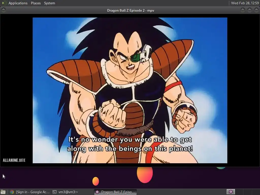Click the mpv window title 'Dragon Ball Z Episode 2 - mpv'

point(131,10)
